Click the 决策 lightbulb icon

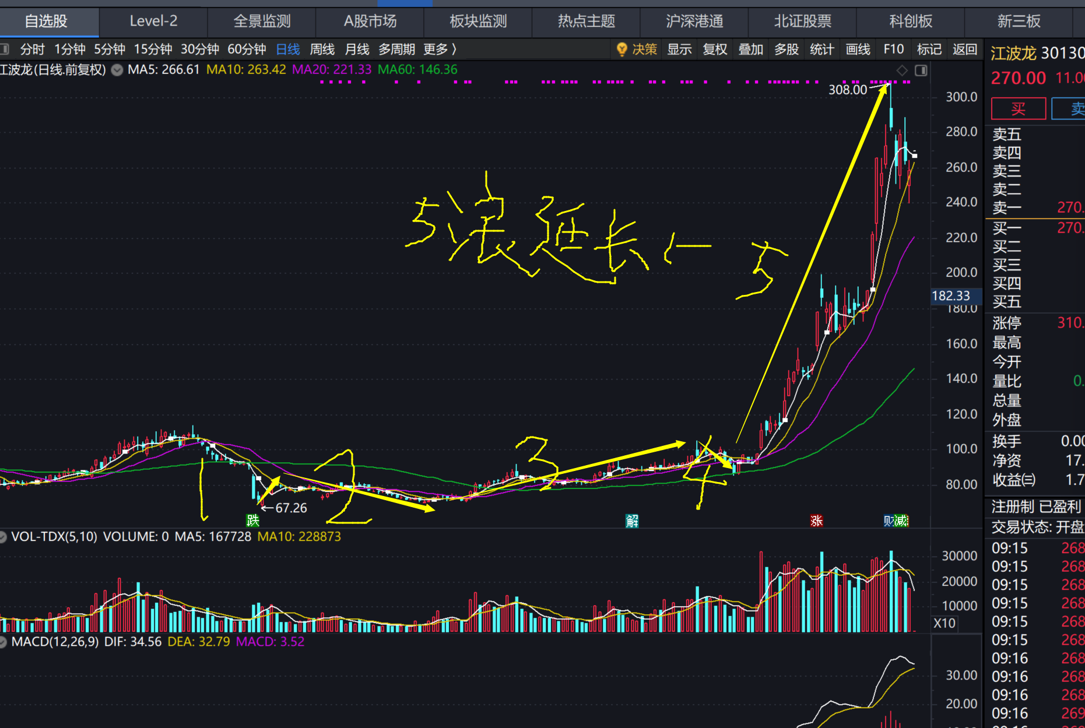tap(621, 49)
